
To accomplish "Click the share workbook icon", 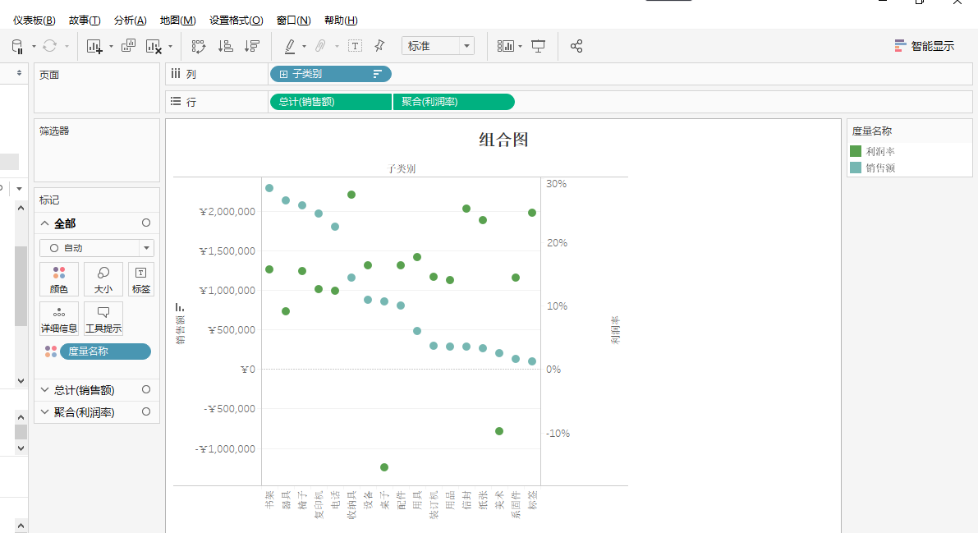I will point(576,46).
